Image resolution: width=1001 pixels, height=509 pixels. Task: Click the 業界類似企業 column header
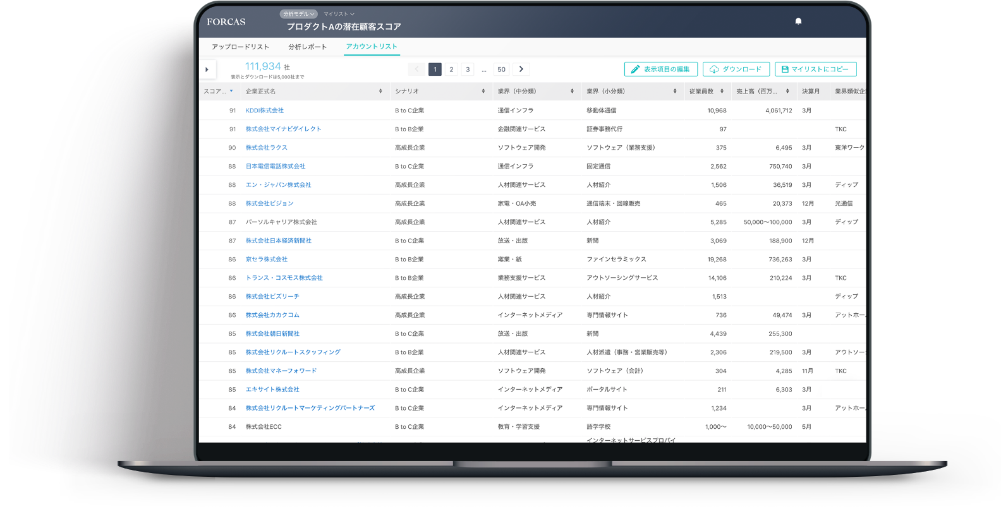coord(849,92)
